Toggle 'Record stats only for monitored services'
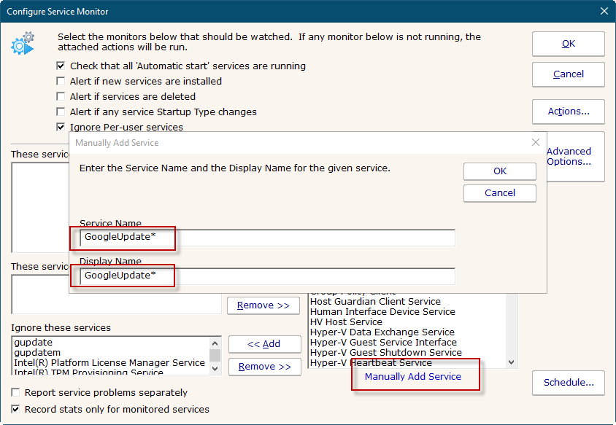 (16, 410)
